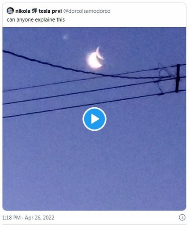The height and width of the screenshot is (227, 189).
Task: Click the glowing crescent moon in video
Action: click(x=95, y=58)
